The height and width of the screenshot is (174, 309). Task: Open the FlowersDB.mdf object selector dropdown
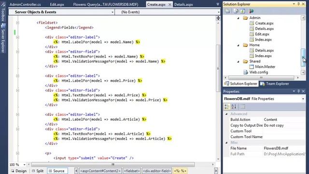coord(303,99)
